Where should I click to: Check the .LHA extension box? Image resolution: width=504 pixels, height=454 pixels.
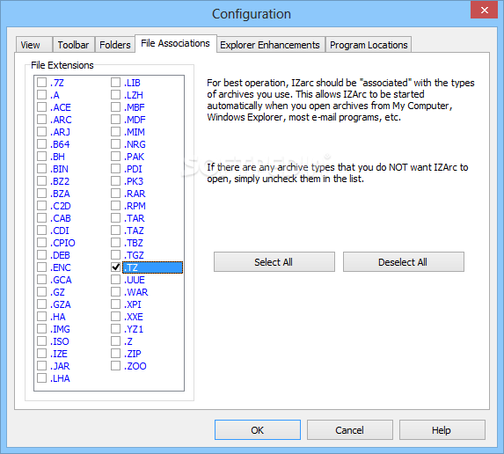tap(42, 378)
